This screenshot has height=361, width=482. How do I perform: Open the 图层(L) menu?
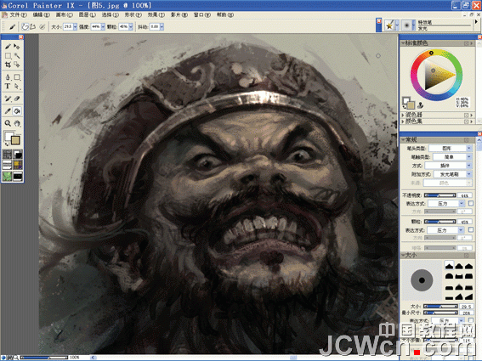[x=87, y=14]
